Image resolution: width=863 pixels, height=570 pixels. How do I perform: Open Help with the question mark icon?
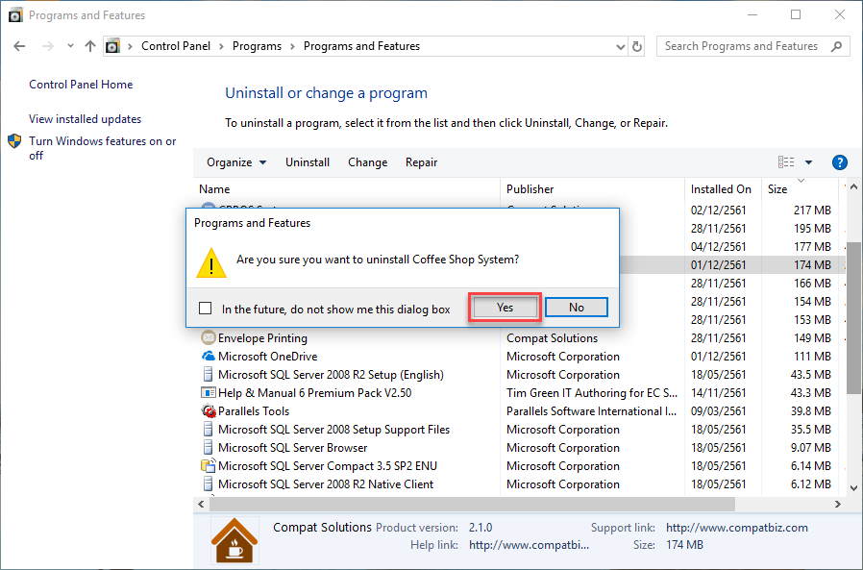(839, 162)
